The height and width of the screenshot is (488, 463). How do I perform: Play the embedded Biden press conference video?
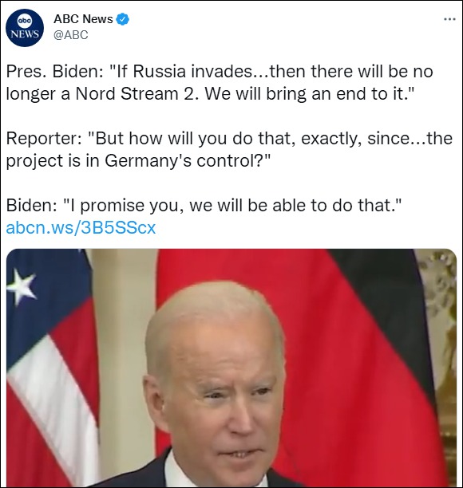click(x=231, y=368)
